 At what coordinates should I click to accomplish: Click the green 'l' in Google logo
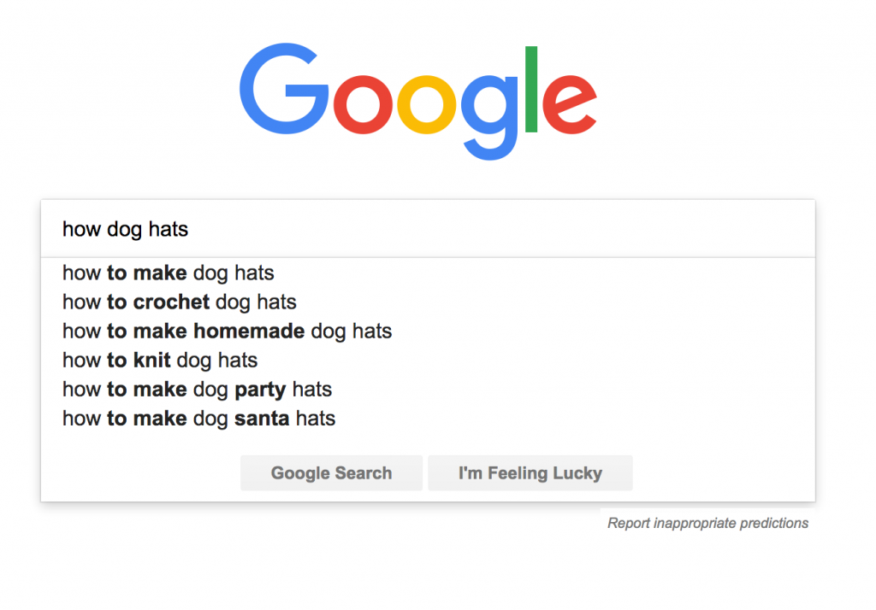coord(531,90)
